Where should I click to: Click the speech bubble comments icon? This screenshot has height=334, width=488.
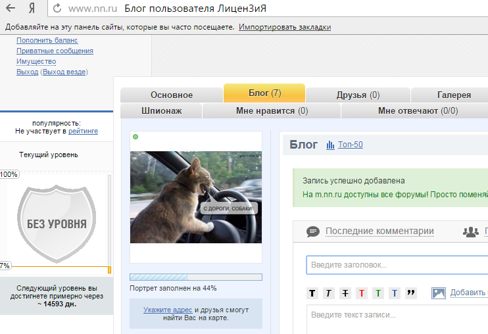[x=313, y=231]
